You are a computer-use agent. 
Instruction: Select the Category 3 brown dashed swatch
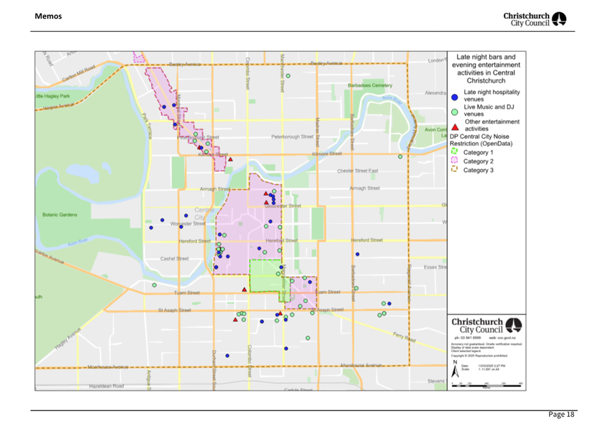(x=454, y=170)
